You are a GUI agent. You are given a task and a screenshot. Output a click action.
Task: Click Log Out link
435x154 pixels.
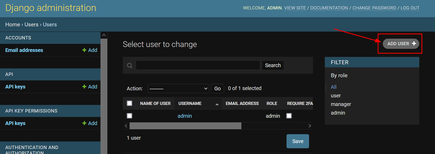pyautogui.click(x=410, y=8)
